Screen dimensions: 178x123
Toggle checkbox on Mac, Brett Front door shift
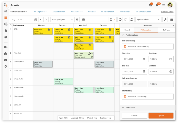(x=92, y=57)
